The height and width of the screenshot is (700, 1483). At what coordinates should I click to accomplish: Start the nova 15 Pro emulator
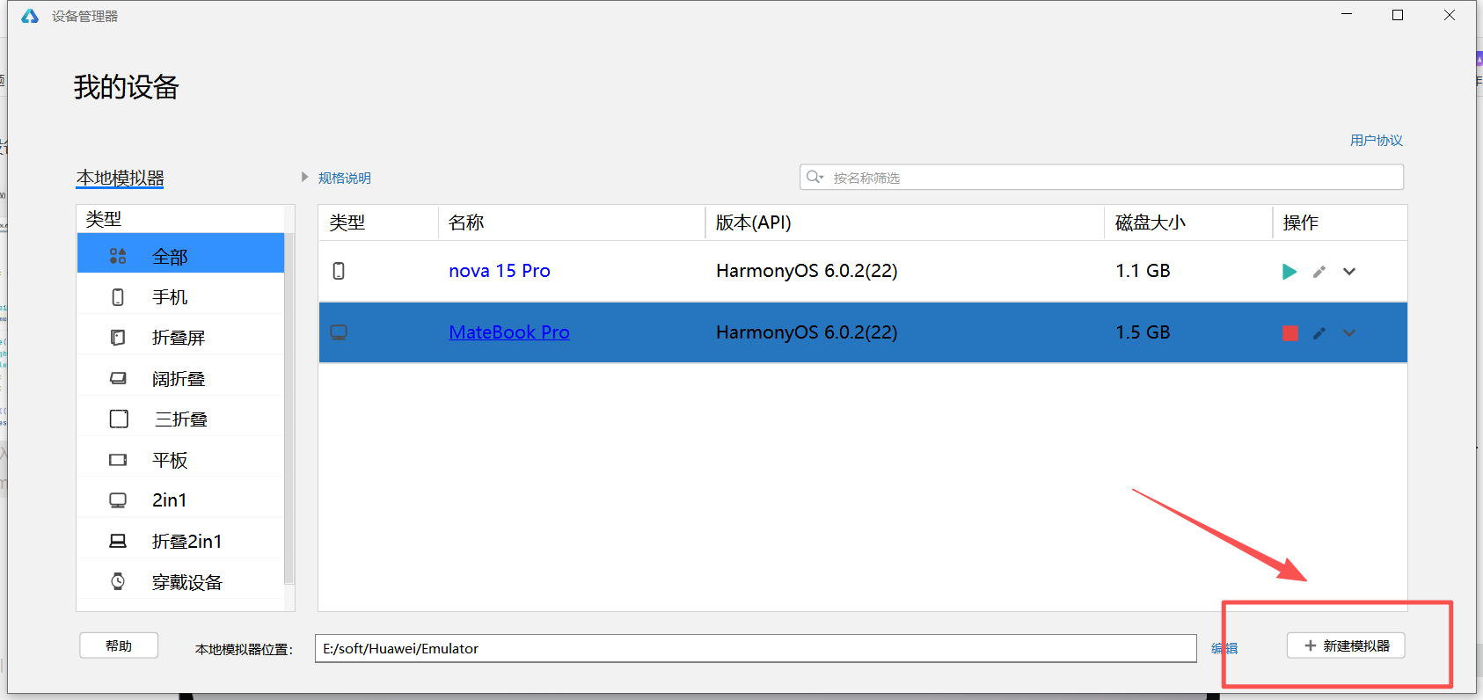click(x=1289, y=272)
